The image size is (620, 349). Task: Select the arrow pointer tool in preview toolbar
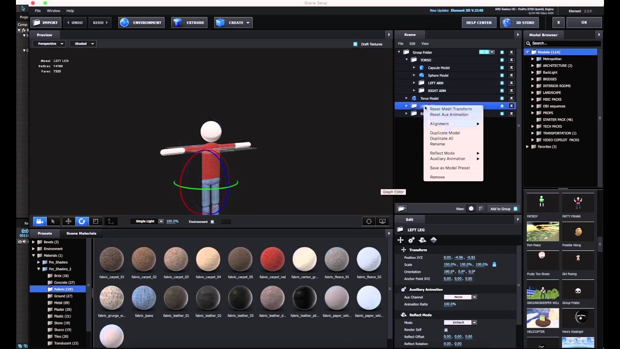coord(53,222)
